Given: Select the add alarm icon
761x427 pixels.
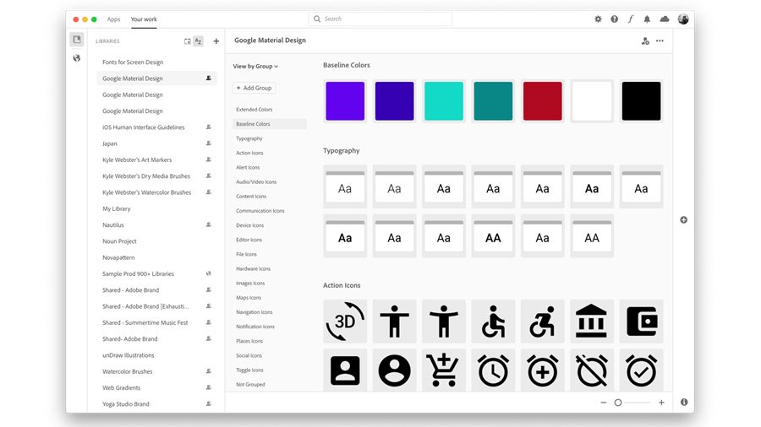Looking at the screenshot, I should click(x=543, y=370).
